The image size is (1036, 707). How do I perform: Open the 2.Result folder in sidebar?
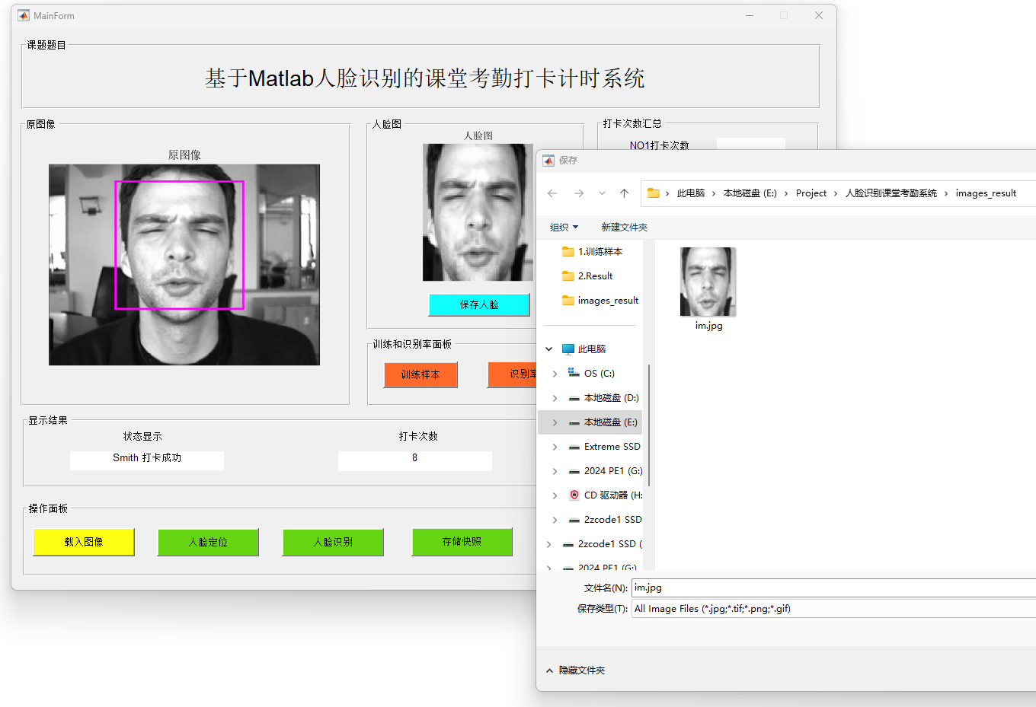point(595,276)
